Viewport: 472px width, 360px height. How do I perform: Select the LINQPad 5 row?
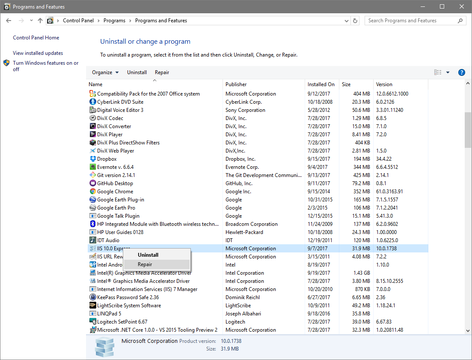258,314
